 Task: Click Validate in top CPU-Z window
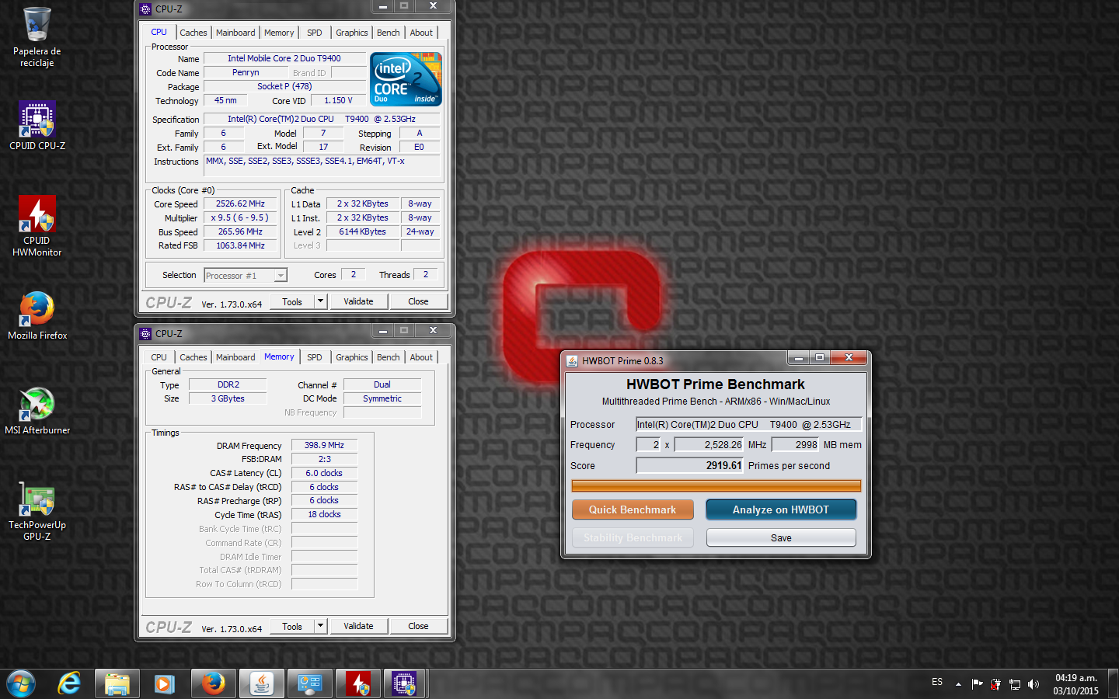pos(358,301)
